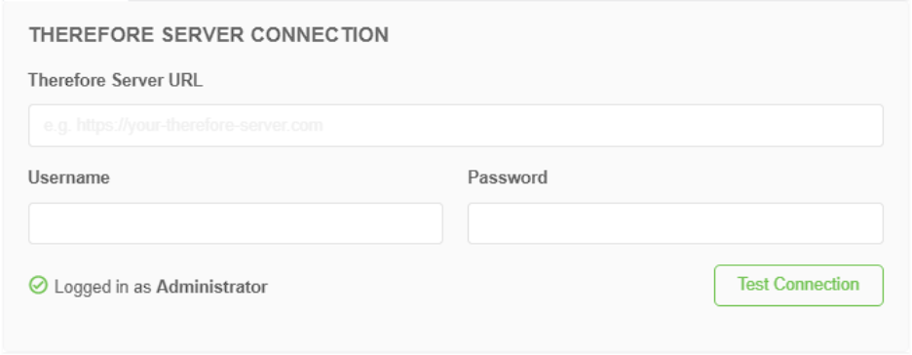912x355 pixels.
Task: Click the THEREFORE SERVER CONNECTION section heading
Action: [x=209, y=35]
